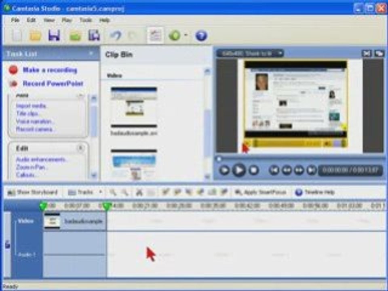
Task: Create a new project from the toolbar
Action: (17, 36)
